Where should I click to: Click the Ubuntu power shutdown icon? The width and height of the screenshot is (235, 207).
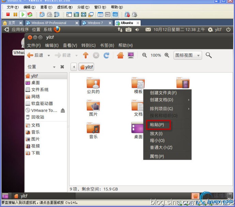(x=228, y=30)
